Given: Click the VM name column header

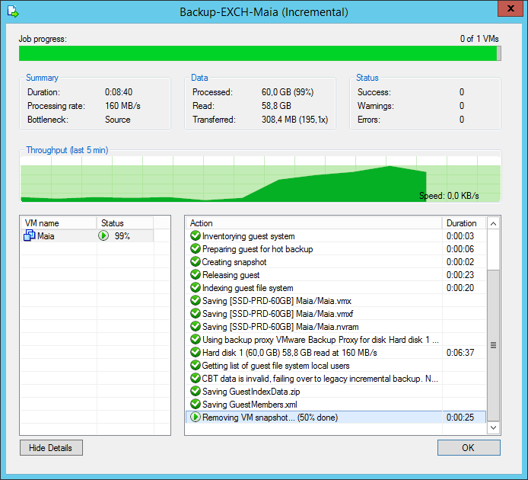Looking at the screenshot, I should (x=58, y=223).
